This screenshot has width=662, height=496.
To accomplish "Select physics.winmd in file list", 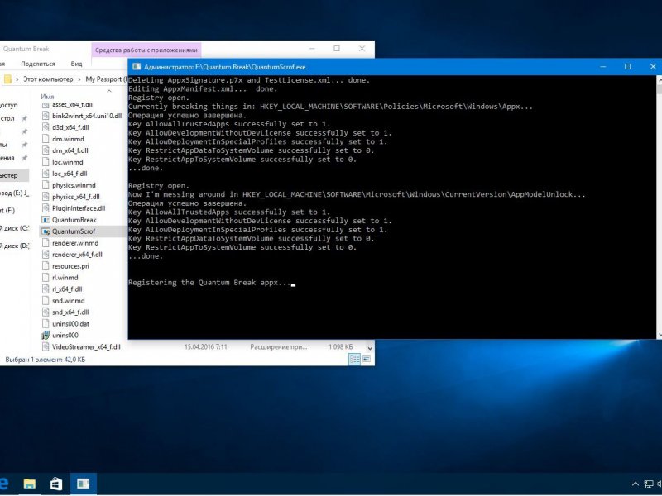I will click(x=74, y=185).
